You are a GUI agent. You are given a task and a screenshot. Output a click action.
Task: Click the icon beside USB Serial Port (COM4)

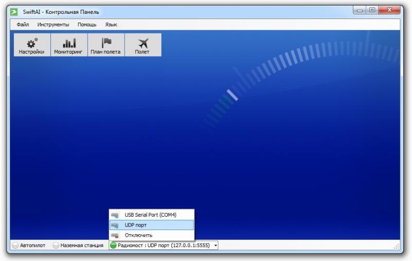pyautogui.click(x=115, y=215)
